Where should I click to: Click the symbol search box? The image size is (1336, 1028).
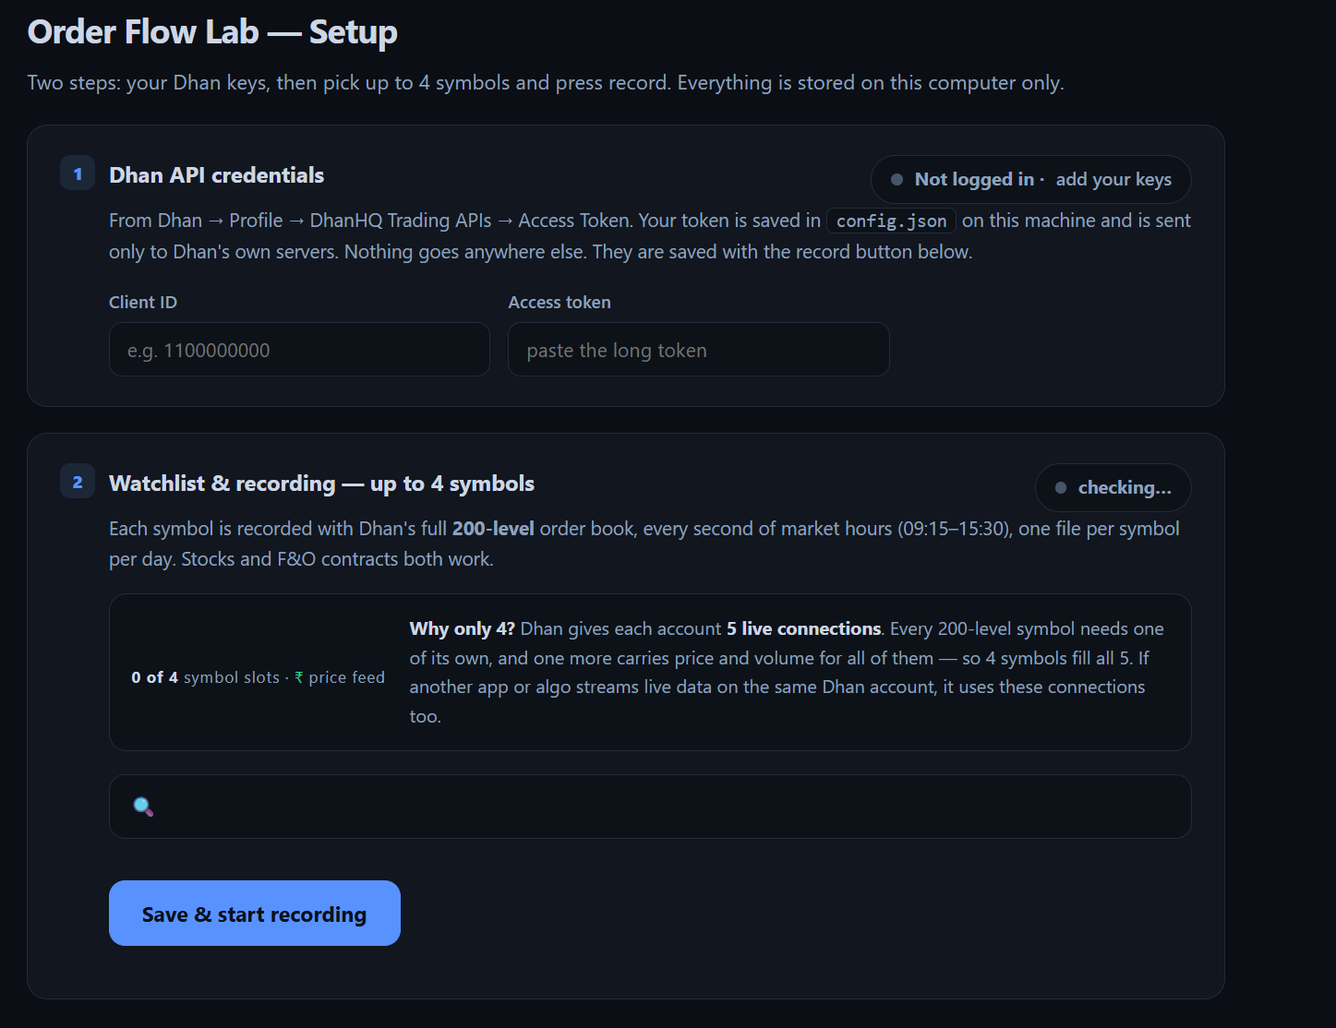[x=650, y=807]
